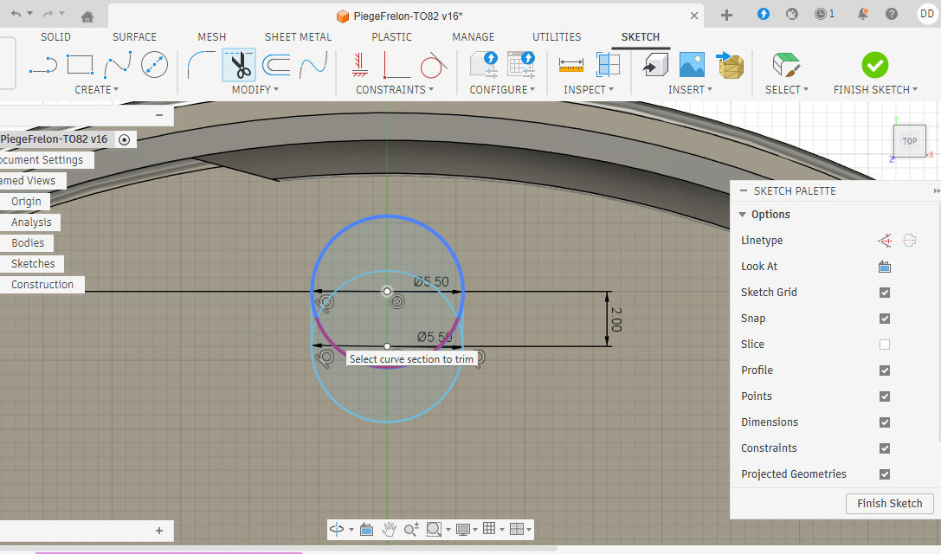This screenshot has width=941, height=554.
Task: Click the Insert Image icon
Action: click(692, 65)
